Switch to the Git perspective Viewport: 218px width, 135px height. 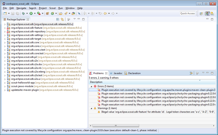tap(212, 14)
